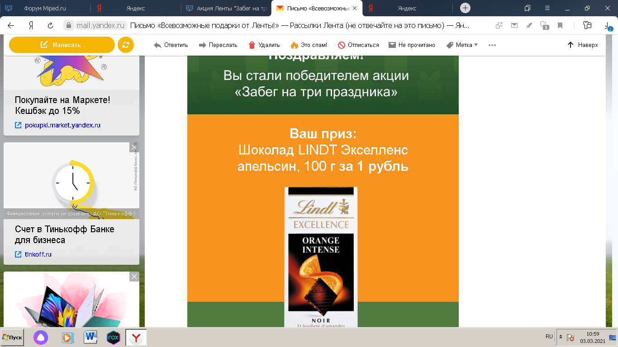Open the browser hamburger menu
The height and width of the screenshot is (347, 618).
pyautogui.click(x=548, y=8)
